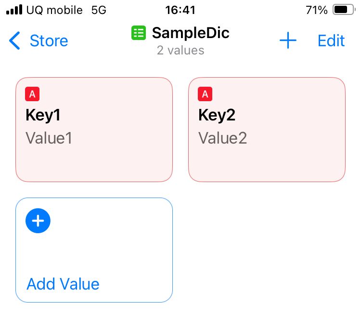Tap the Add Value label

click(x=63, y=284)
